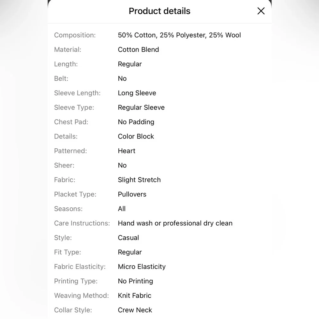Click the Cotton Blend material value
The height and width of the screenshot is (319, 319).
138,49
